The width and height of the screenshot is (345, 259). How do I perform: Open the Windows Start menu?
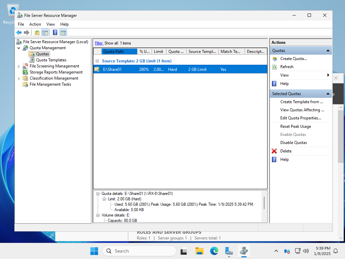pyautogui.click(x=94, y=251)
